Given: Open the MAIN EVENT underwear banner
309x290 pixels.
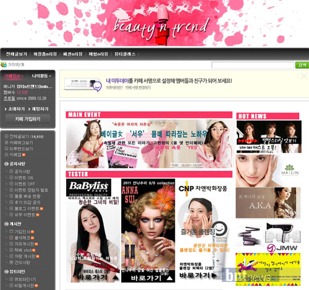Looking at the screenshot, I should [150, 143].
